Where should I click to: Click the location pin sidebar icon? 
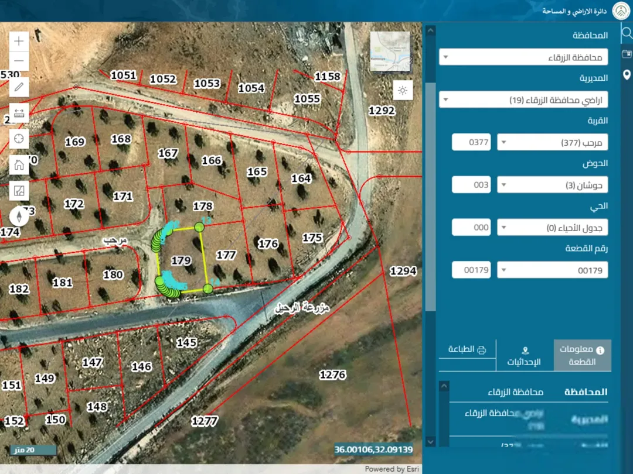coord(627,74)
